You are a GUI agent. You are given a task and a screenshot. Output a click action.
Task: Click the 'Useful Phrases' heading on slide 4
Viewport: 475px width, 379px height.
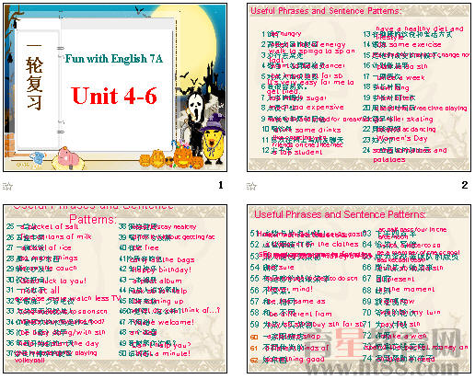pos(340,214)
